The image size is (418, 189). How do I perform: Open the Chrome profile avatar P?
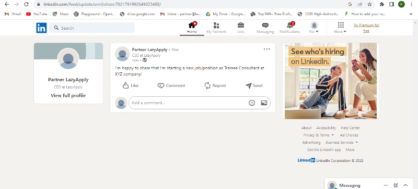coord(401,4)
